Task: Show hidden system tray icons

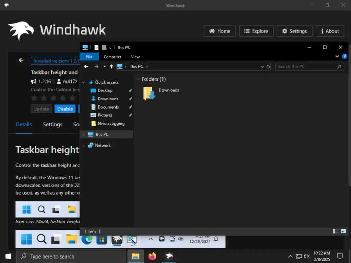Action: click(290, 256)
